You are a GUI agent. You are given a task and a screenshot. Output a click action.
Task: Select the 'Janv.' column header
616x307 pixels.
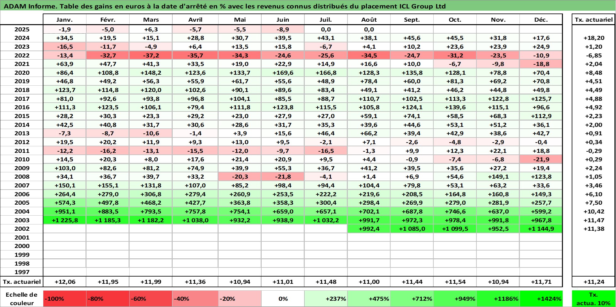[64, 19]
